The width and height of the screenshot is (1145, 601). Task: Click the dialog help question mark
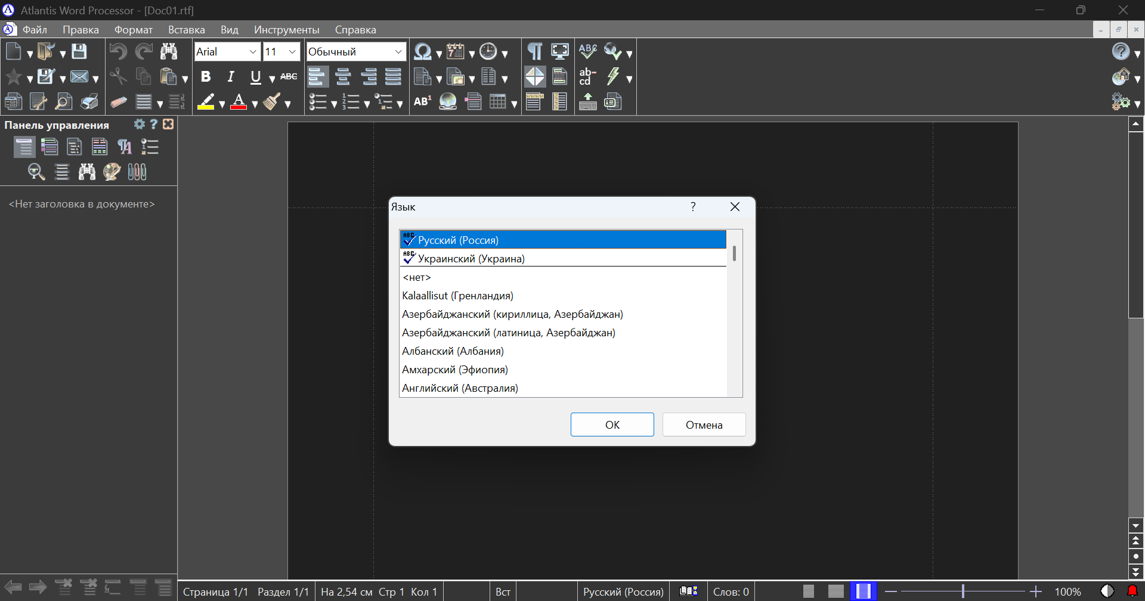(693, 206)
